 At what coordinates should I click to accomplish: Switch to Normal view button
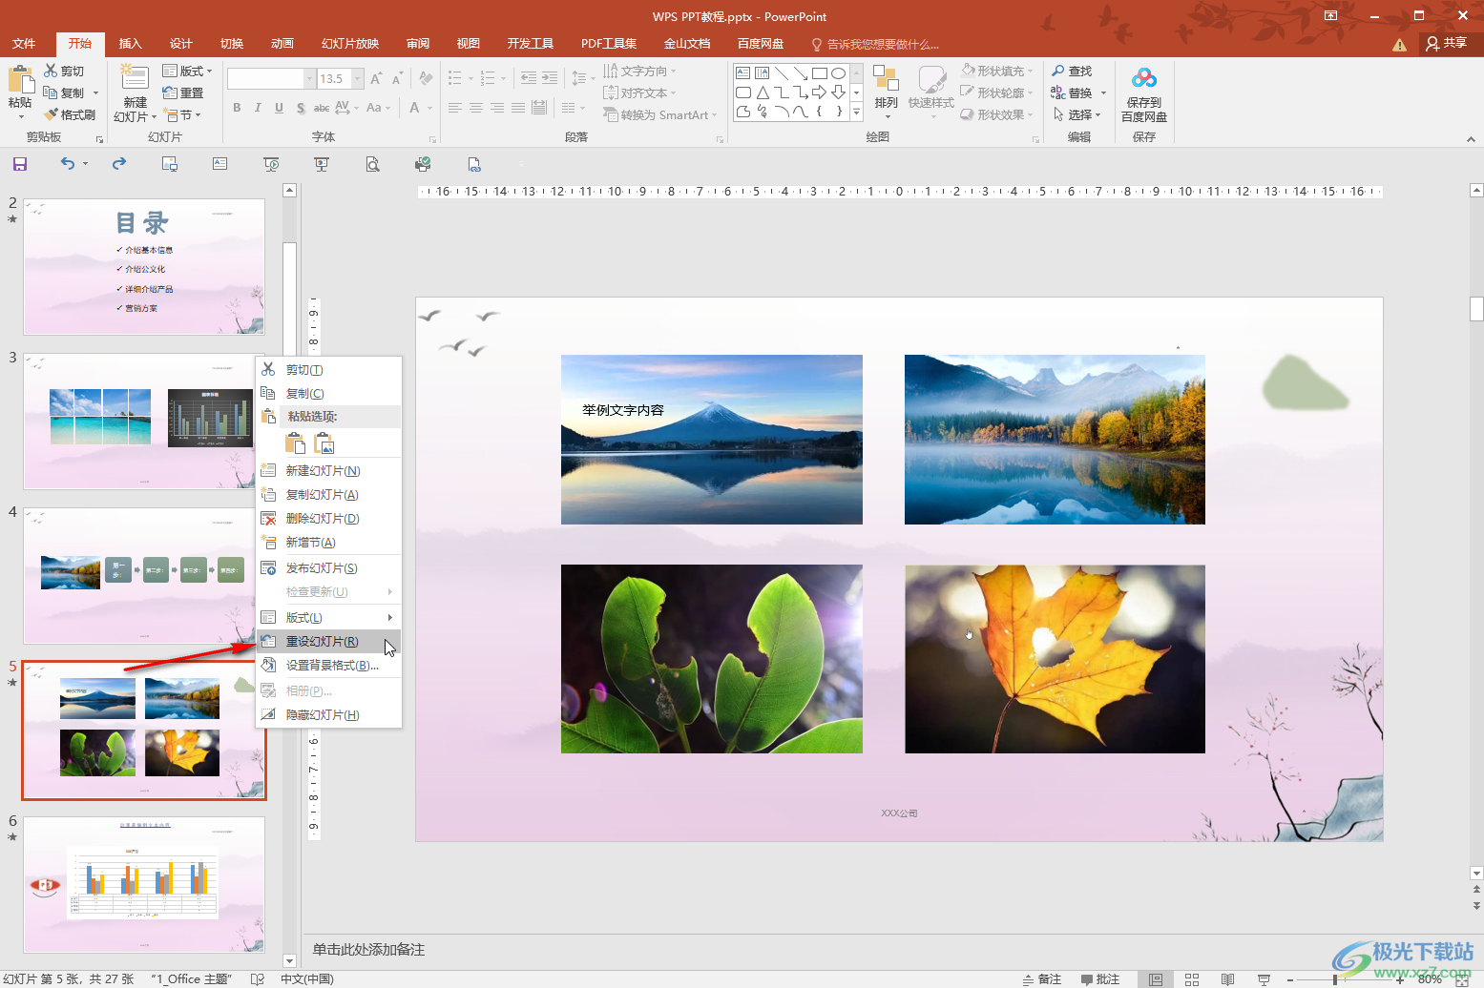(x=1156, y=979)
